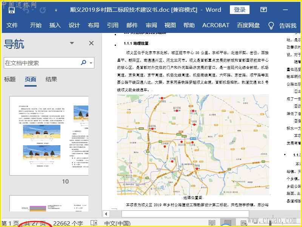This screenshot has width=302, height=227.
Task: Expand the Customize Quick Access Toolbar dropdown
Action: pos(56,10)
